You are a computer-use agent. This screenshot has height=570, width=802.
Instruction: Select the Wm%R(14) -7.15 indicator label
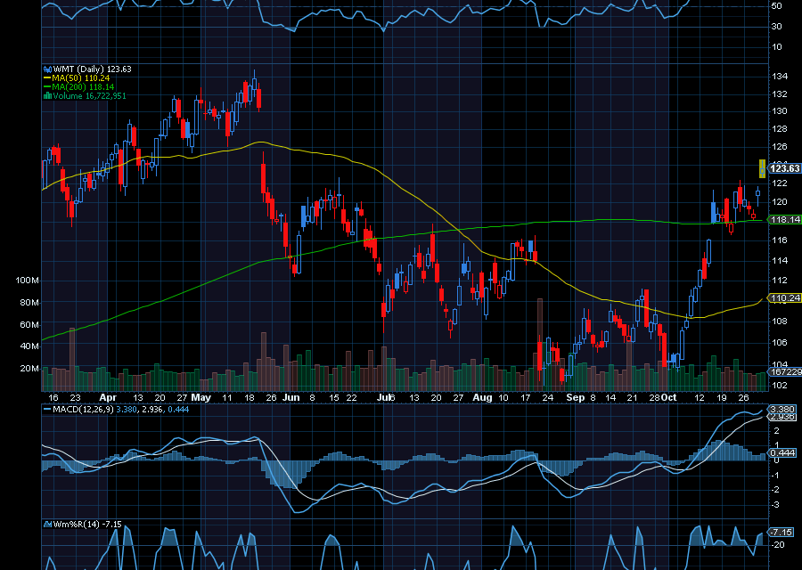pyautogui.click(x=87, y=525)
